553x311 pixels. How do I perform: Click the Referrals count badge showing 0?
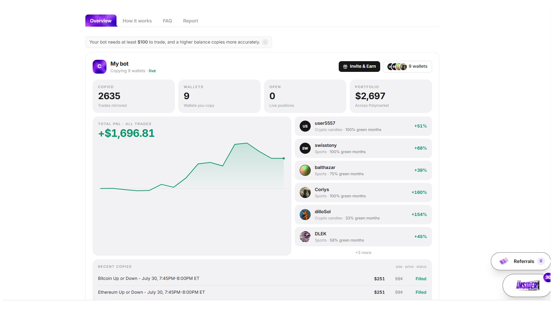point(541,261)
